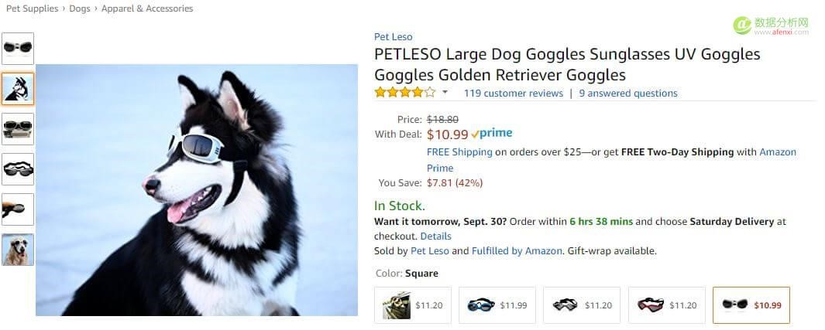Select the $10.99 white goggles color option

tap(751, 305)
